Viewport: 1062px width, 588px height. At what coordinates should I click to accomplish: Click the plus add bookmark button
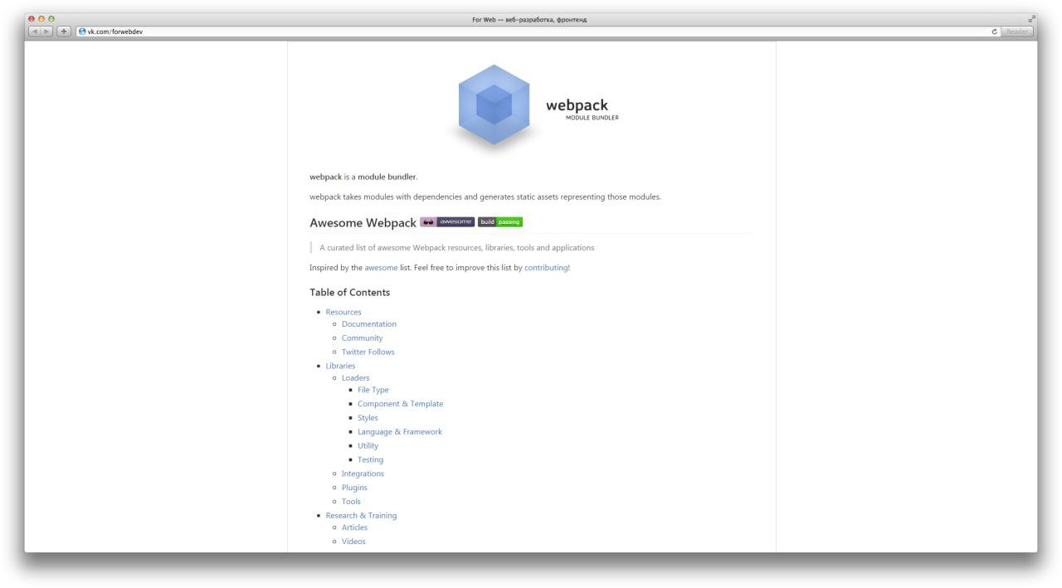click(63, 32)
